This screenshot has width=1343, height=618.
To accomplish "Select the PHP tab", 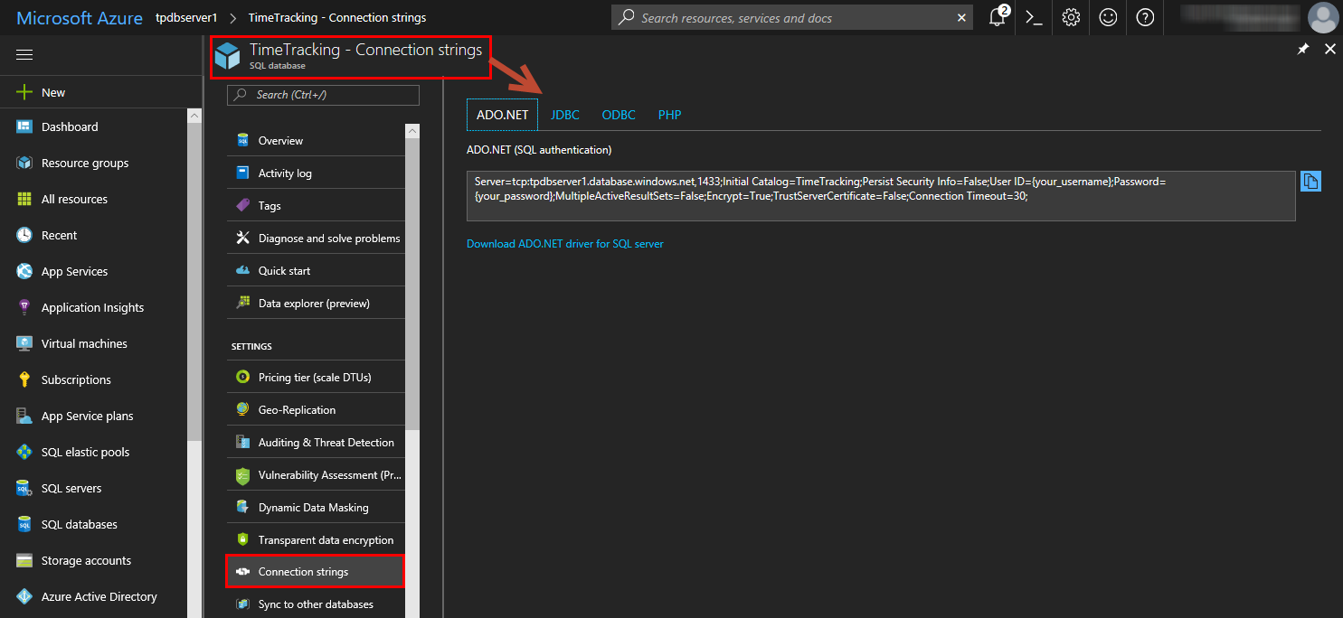I will (670, 115).
